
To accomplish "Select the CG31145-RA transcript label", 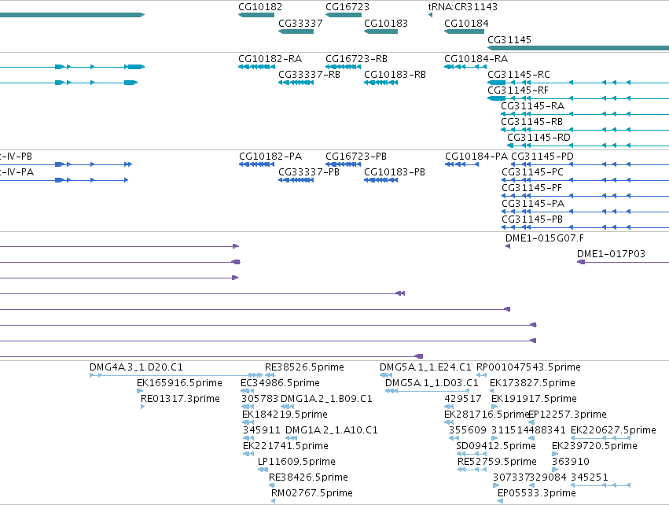I will click(x=532, y=106).
